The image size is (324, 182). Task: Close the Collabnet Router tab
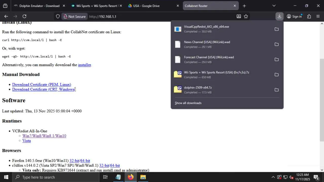[235, 6]
